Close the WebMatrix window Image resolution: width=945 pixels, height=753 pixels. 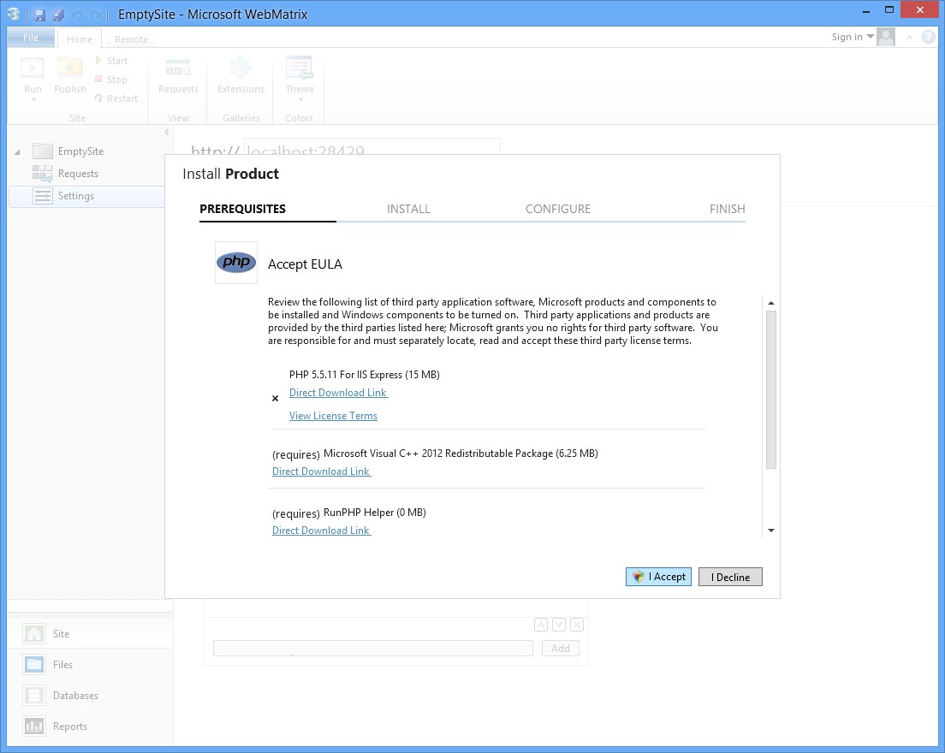(919, 10)
